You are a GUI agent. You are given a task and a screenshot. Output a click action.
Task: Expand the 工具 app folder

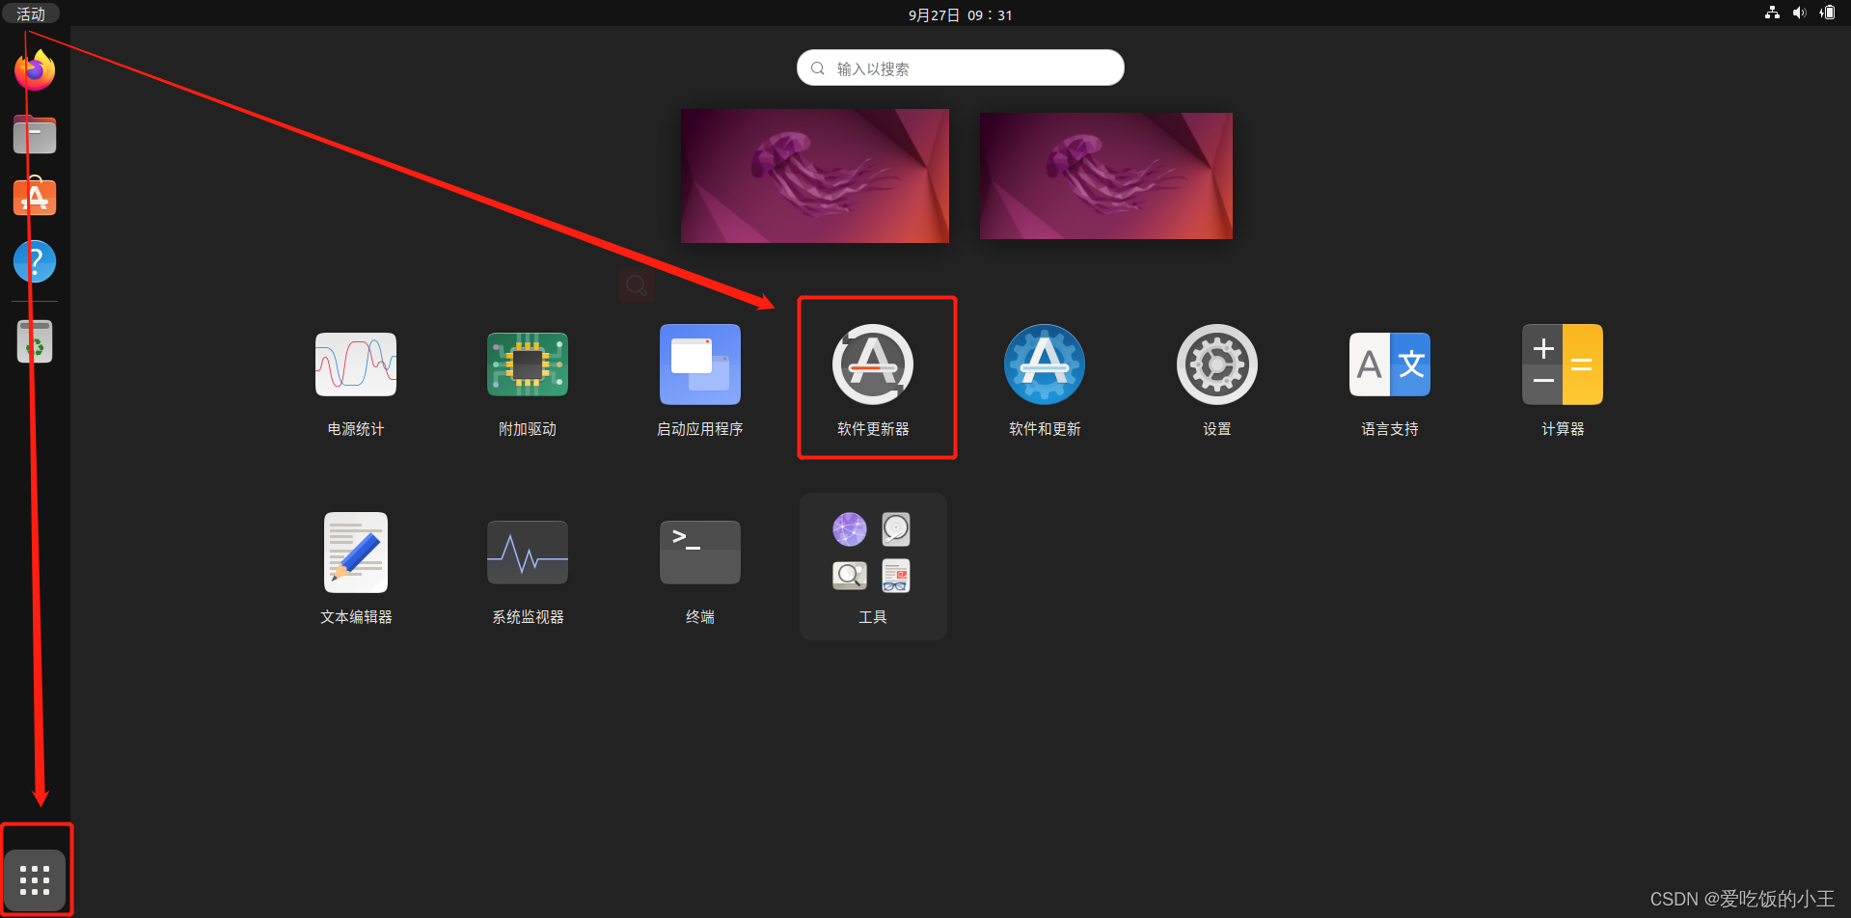point(872,552)
